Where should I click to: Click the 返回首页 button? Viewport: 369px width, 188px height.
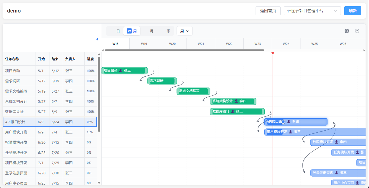point(268,11)
